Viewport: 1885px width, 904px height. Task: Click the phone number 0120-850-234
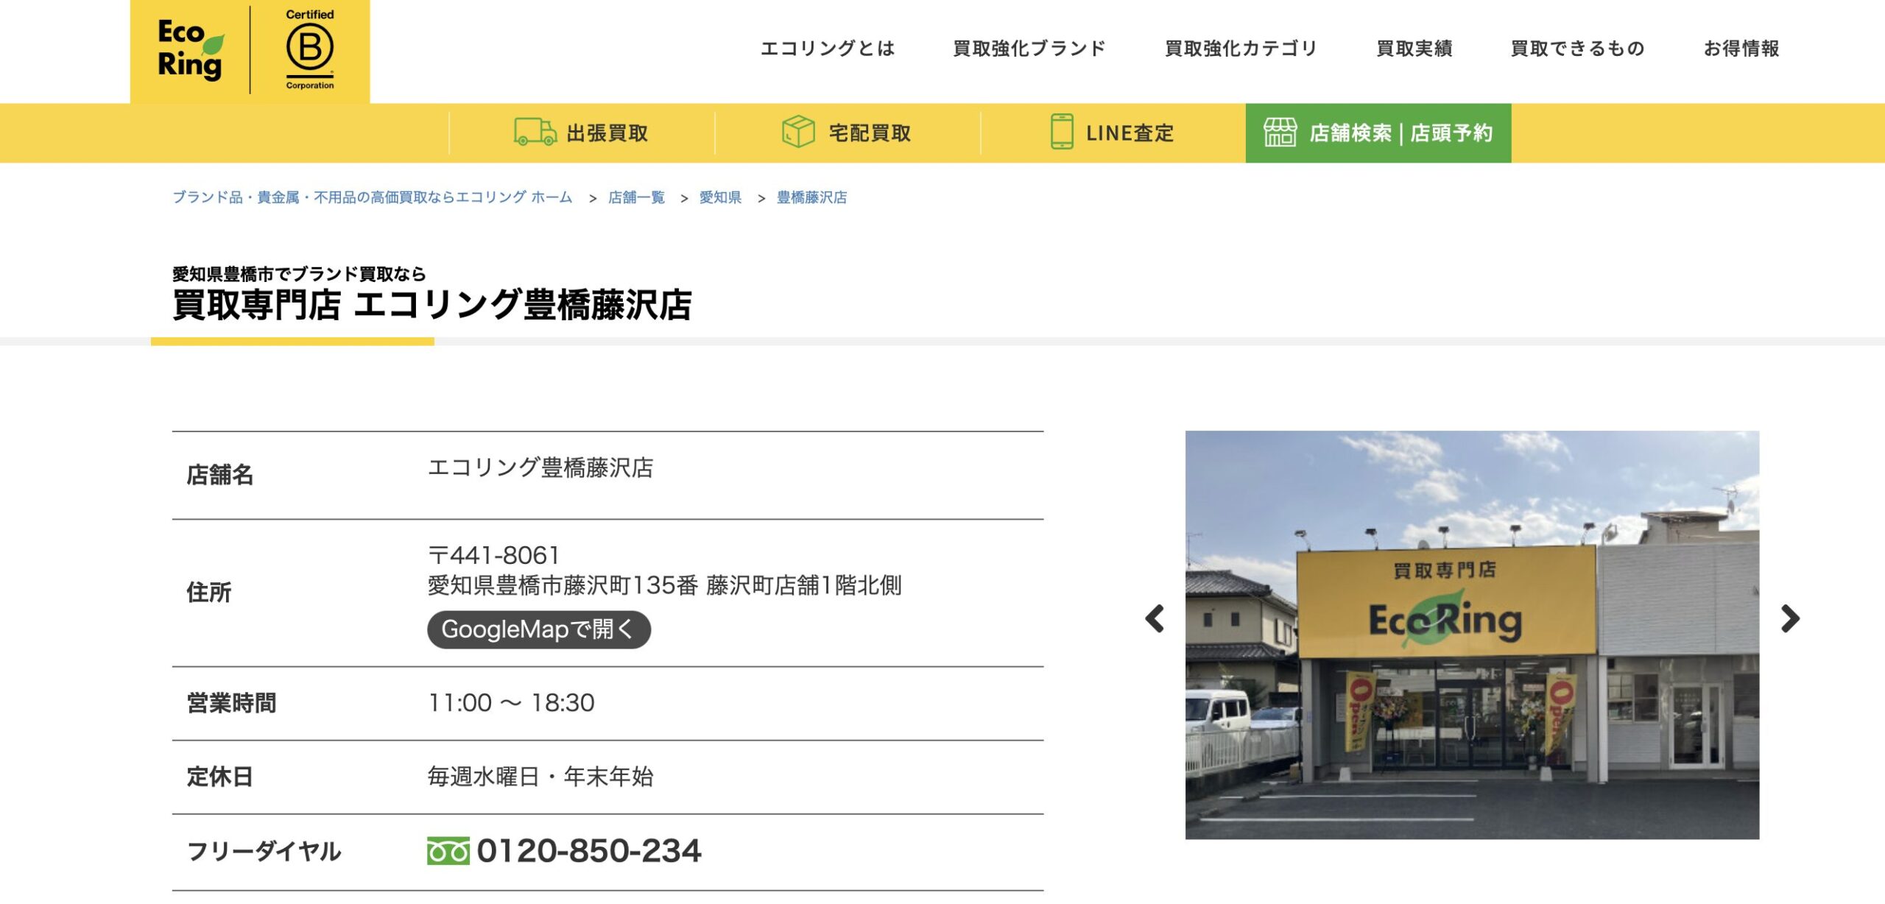[x=589, y=851]
